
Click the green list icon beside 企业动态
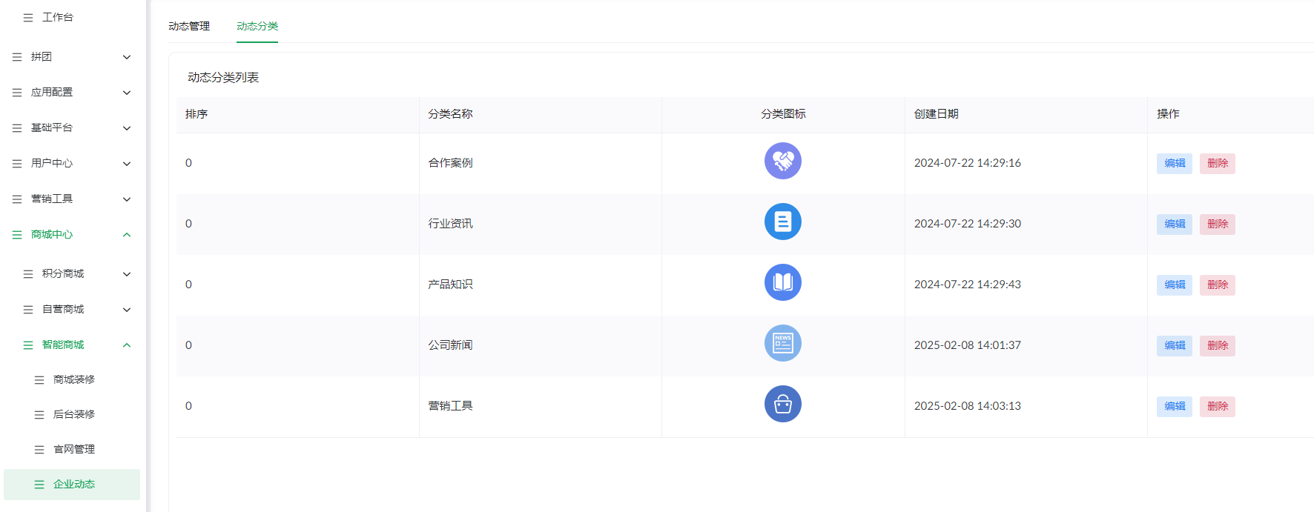click(x=39, y=484)
